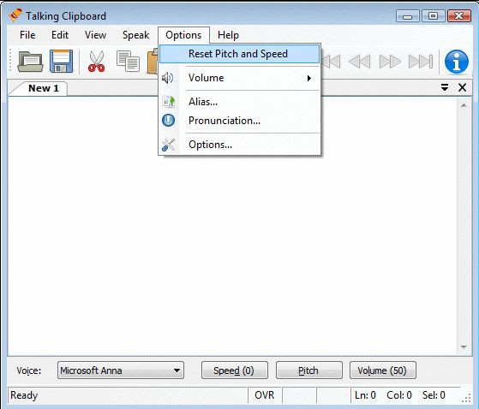Click the rewind double-arrow icon
The height and width of the screenshot is (409, 479).
(359, 62)
